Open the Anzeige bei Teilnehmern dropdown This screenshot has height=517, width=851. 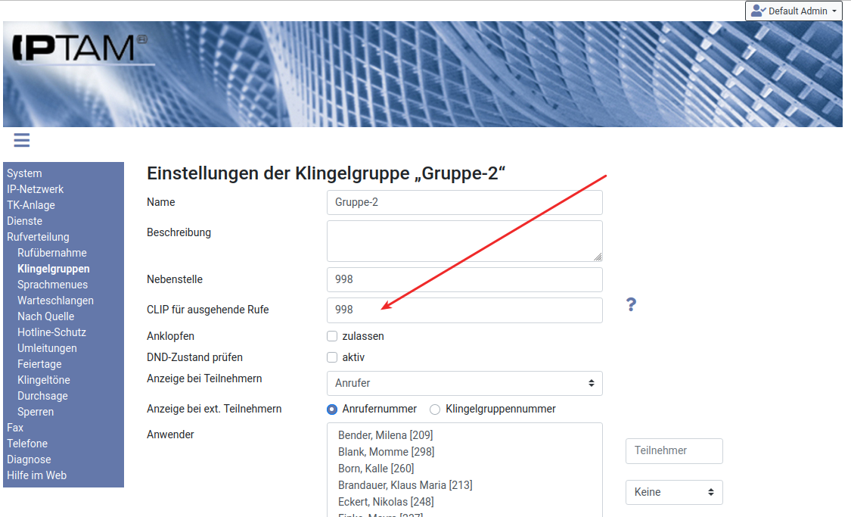pos(464,383)
